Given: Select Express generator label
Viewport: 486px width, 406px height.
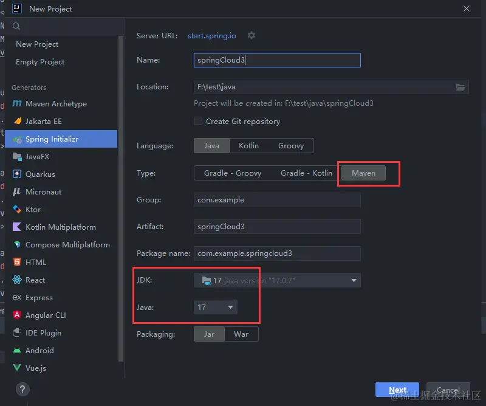Looking at the screenshot, I should pyautogui.click(x=39, y=297).
